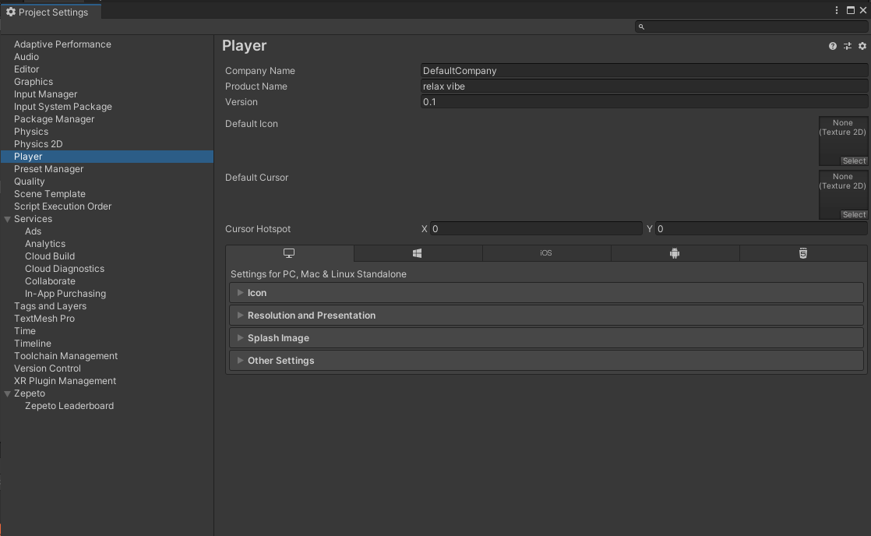The image size is (871, 536).
Task: Expand the Splash Image section
Action: point(546,337)
